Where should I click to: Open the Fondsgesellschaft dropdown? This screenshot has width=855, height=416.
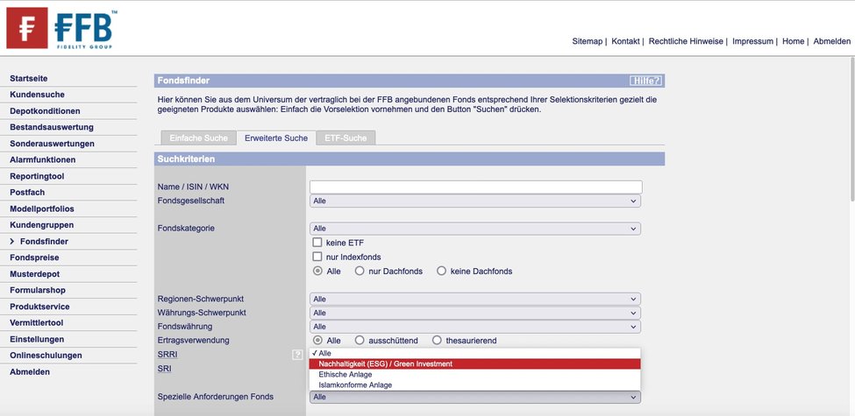[x=475, y=201]
